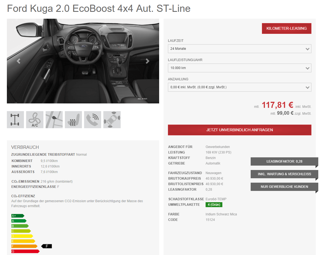329x255 pixels.
Task: Click the Neuwagen condition value
Action: click(213, 173)
